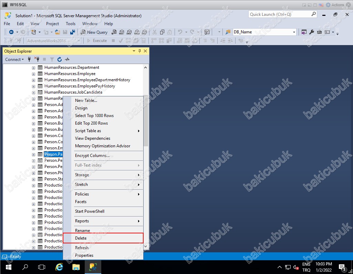This screenshot has height=274, width=353.
Task: Open the Policies submenu
Action: (x=103, y=194)
